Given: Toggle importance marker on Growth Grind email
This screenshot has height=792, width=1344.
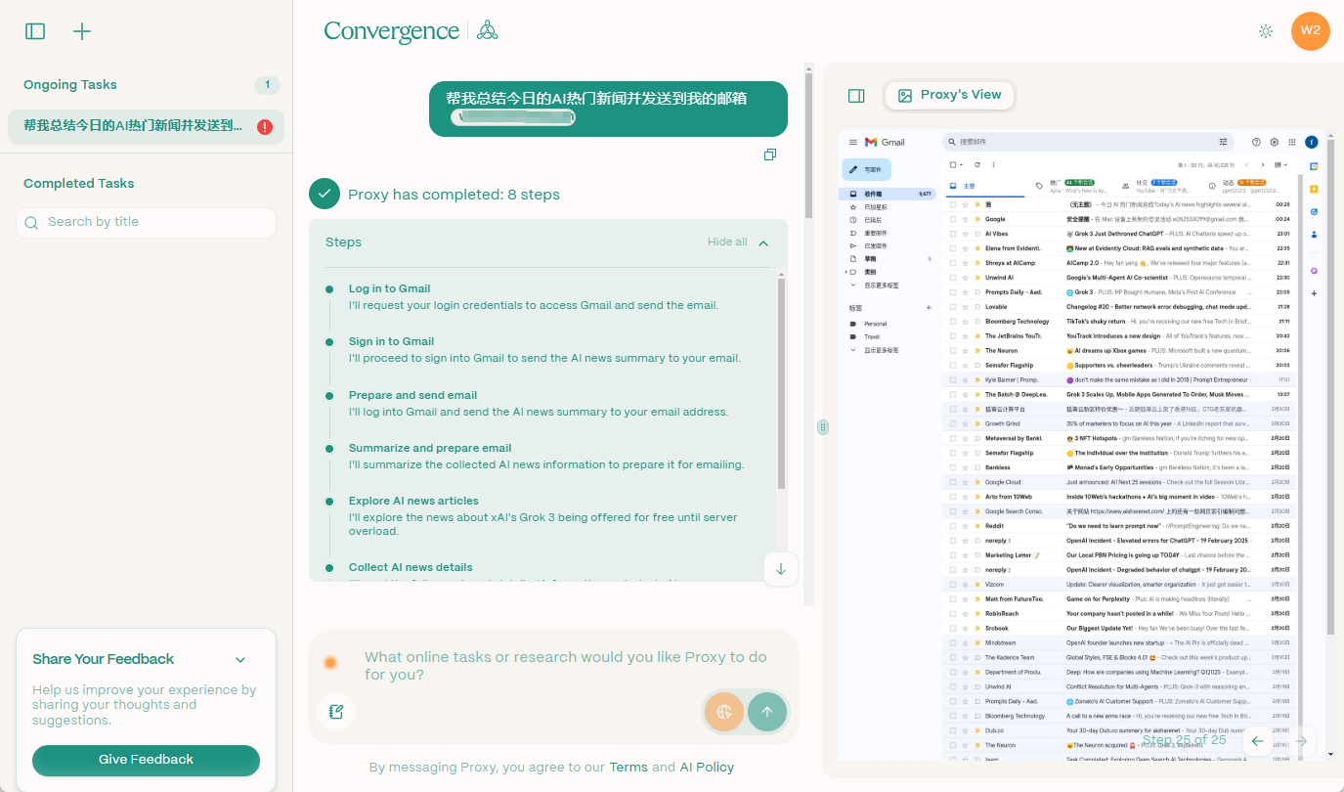Looking at the screenshot, I should pos(975,423).
